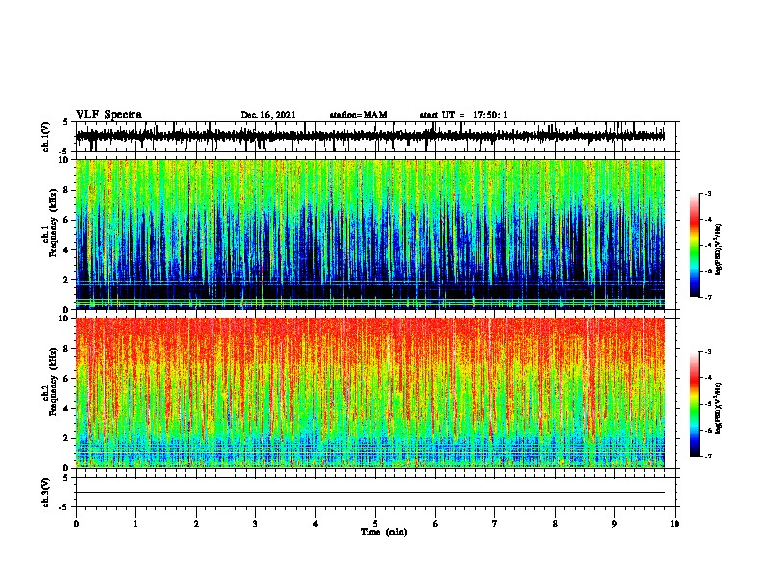Screen dimensions: 760x587
Task: Click the time axis tick label '7'
Action: pyautogui.click(x=495, y=524)
